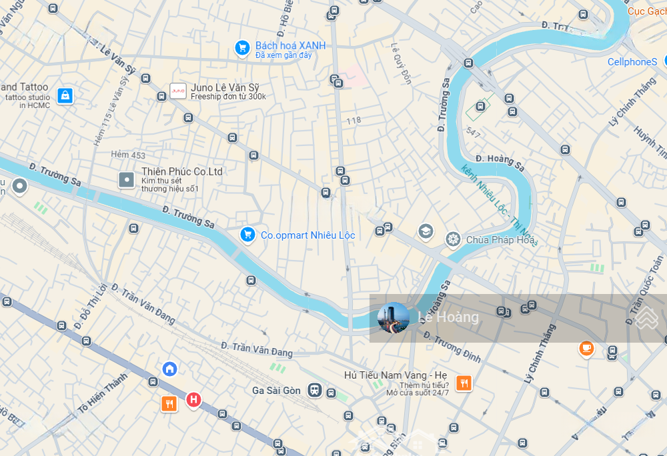
Task: Click the orange coffee cup marker
Action: click(x=586, y=349)
